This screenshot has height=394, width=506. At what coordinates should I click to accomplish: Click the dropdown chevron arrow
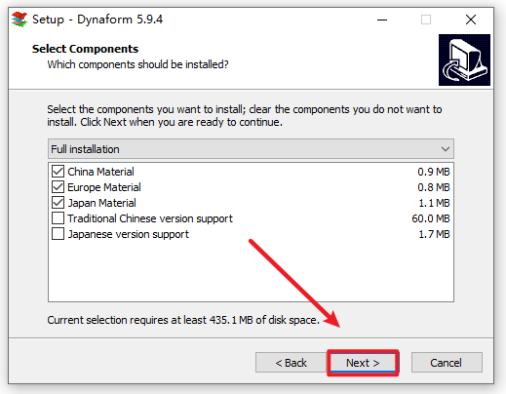446,149
